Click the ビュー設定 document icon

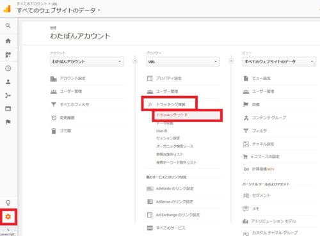[246, 79]
